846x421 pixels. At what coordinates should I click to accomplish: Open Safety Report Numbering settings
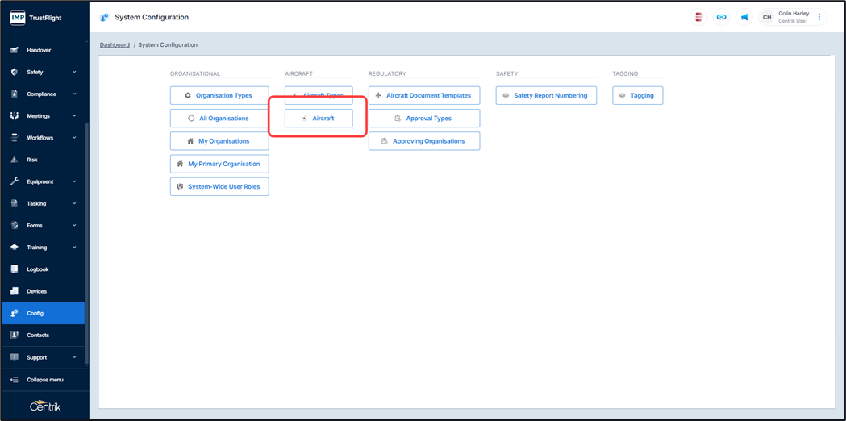pos(546,95)
